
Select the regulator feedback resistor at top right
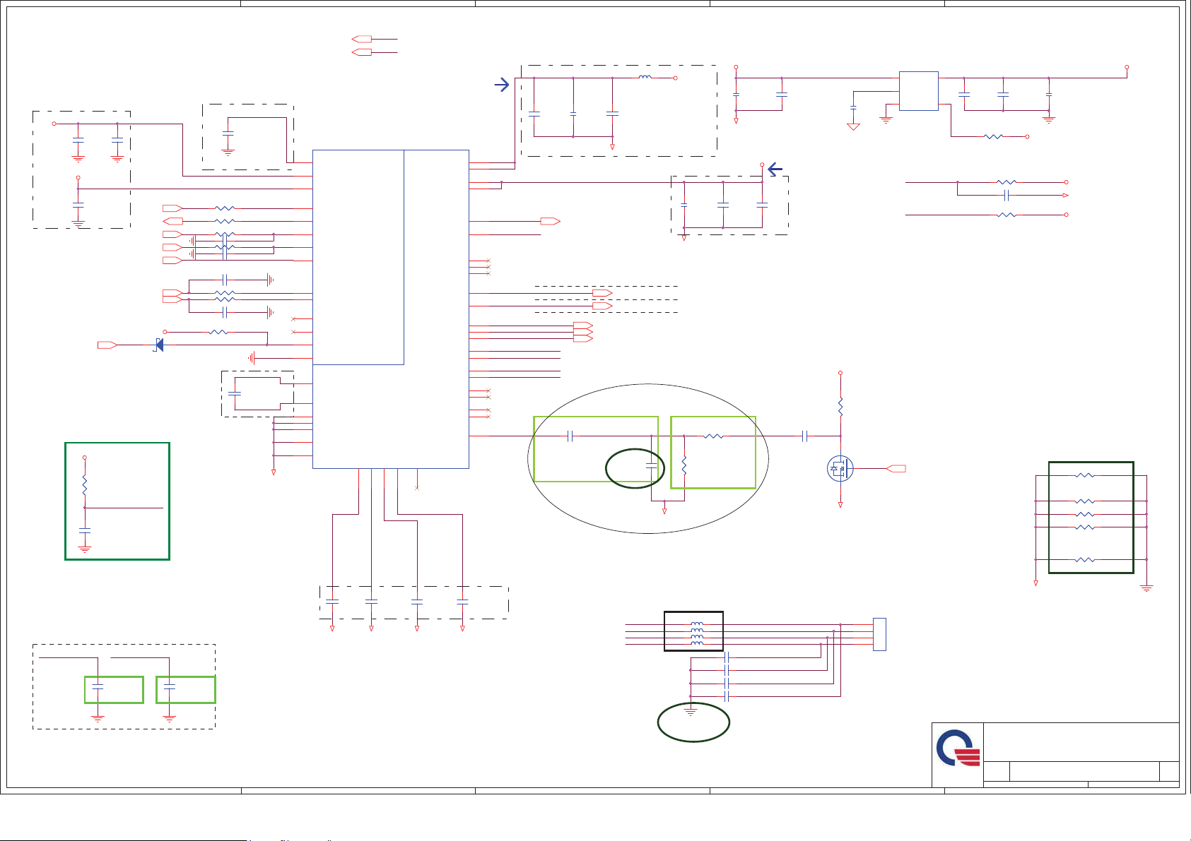[993, 136]
